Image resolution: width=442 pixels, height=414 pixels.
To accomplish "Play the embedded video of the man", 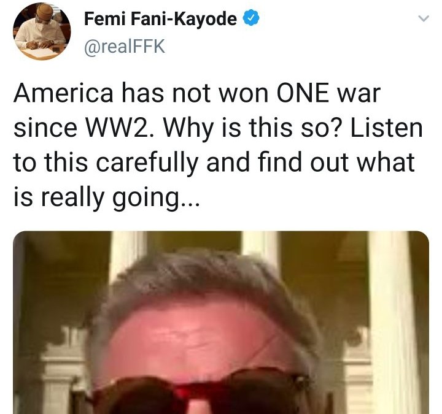I will [x=221, y=323].
